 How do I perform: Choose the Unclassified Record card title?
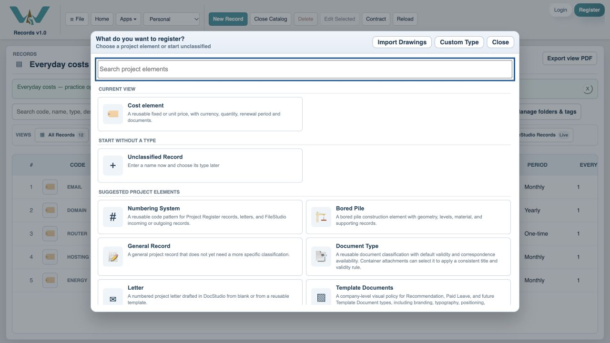coord(155,157)
